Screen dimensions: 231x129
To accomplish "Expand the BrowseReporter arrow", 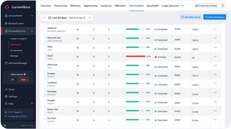I will [x=32, y=31].
